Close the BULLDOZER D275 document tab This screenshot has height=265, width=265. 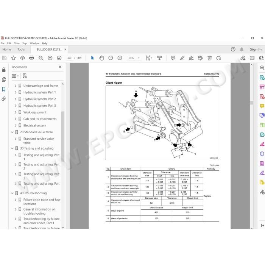[x=65, y=49]
